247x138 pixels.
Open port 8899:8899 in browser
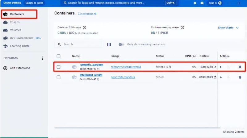point(215,77)
